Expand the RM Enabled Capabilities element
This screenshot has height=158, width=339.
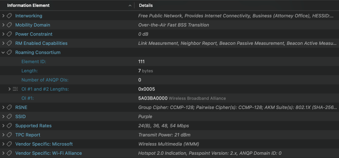[x=3, y=44]
